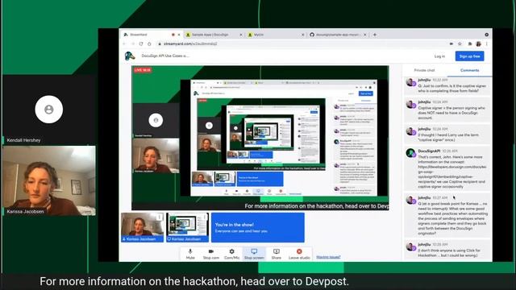Open a new browser tab with plus icon

tap(374, 35)
